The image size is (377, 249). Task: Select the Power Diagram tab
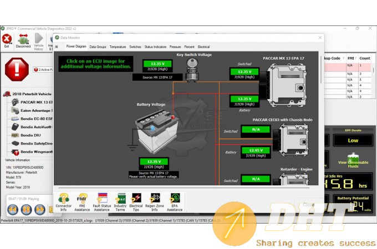76,46
